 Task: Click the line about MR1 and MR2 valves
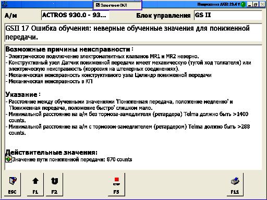click(x=102, y=56)
